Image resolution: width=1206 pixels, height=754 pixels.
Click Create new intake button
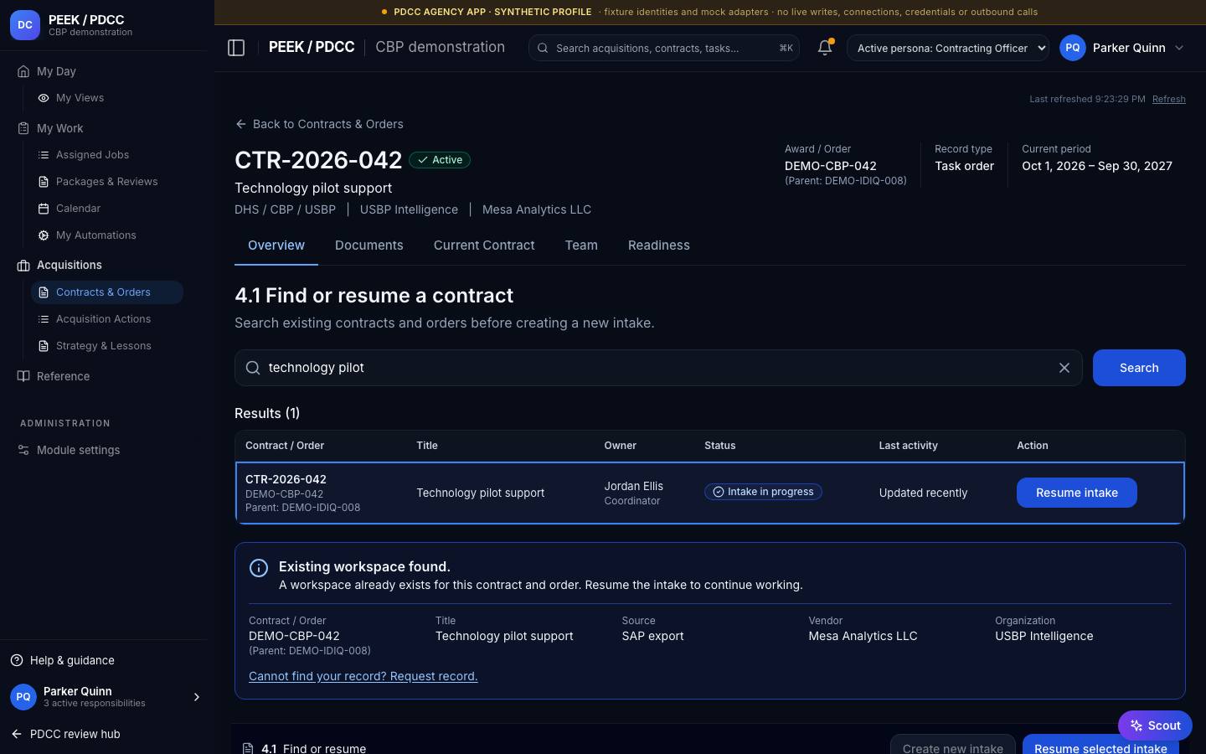tap(953, 745)
